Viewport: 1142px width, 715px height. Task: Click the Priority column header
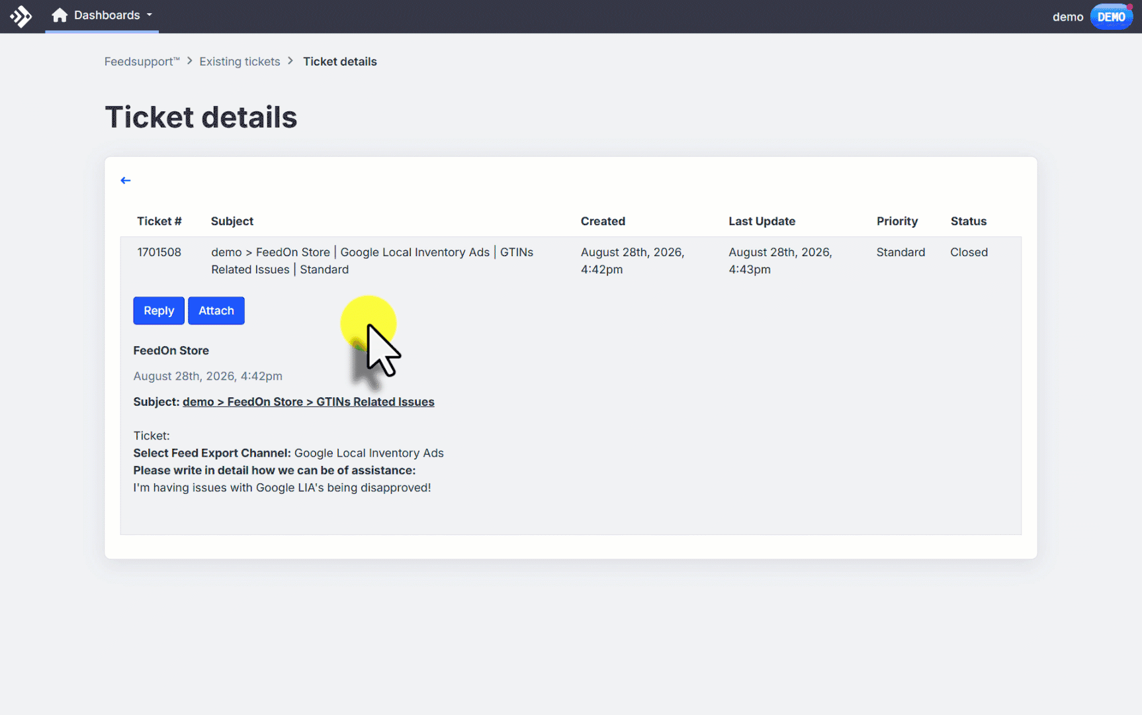(x=897, y=221)
